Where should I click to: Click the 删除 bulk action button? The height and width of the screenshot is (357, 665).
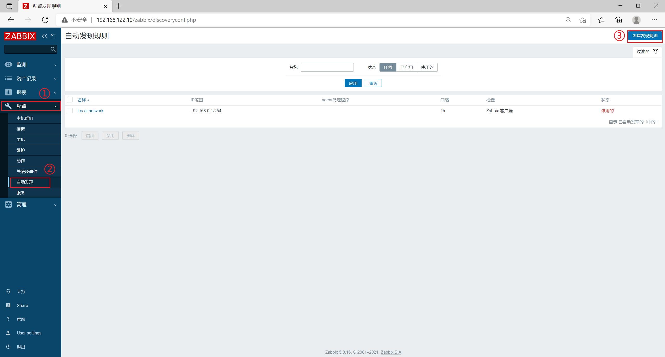(x=131, y=135)
